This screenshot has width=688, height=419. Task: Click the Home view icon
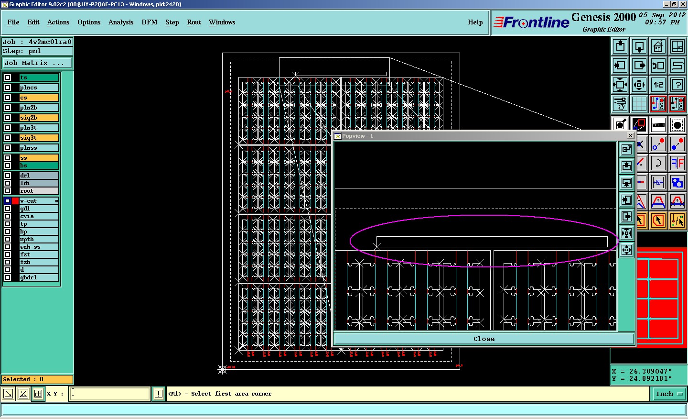point(658,46)
